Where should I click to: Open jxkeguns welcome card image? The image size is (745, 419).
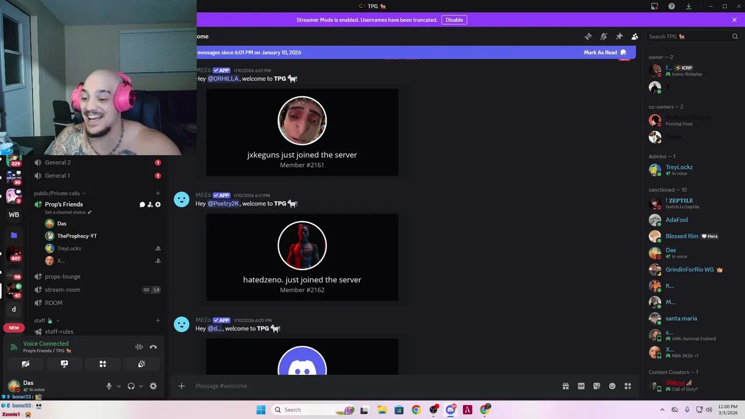coord(302,132)
